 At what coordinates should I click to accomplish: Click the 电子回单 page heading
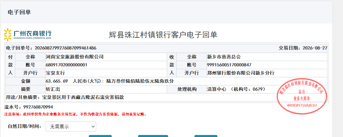point(19,12)
